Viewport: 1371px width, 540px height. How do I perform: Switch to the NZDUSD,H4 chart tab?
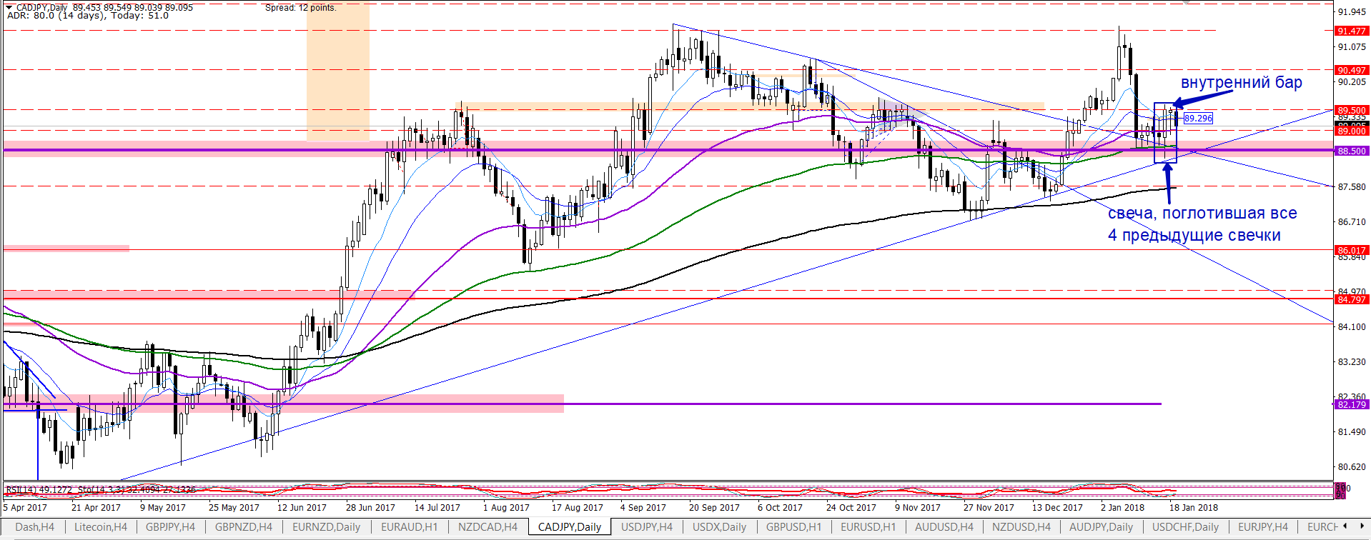1021,527
